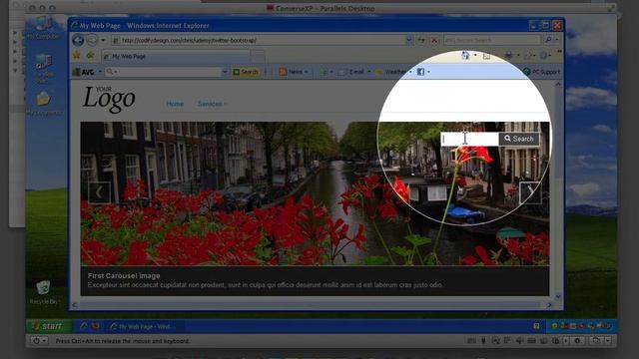
Task: Expand the AVG toolbar search field dropdown
Action: point(224,72)
